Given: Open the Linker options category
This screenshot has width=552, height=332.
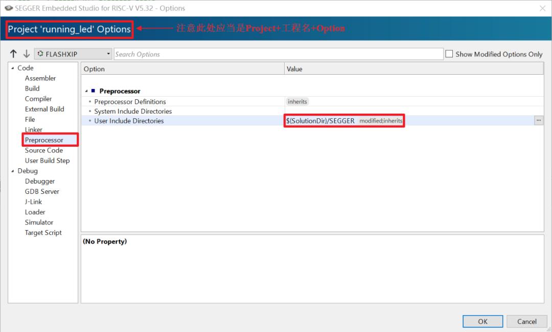Looking at the screenshot, I should [34, 129].
